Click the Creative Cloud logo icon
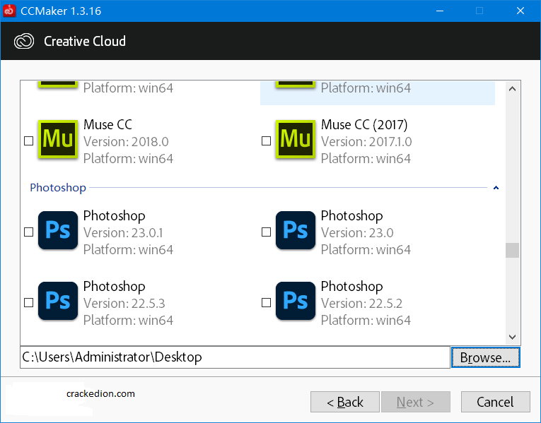 tap(24, 42)
